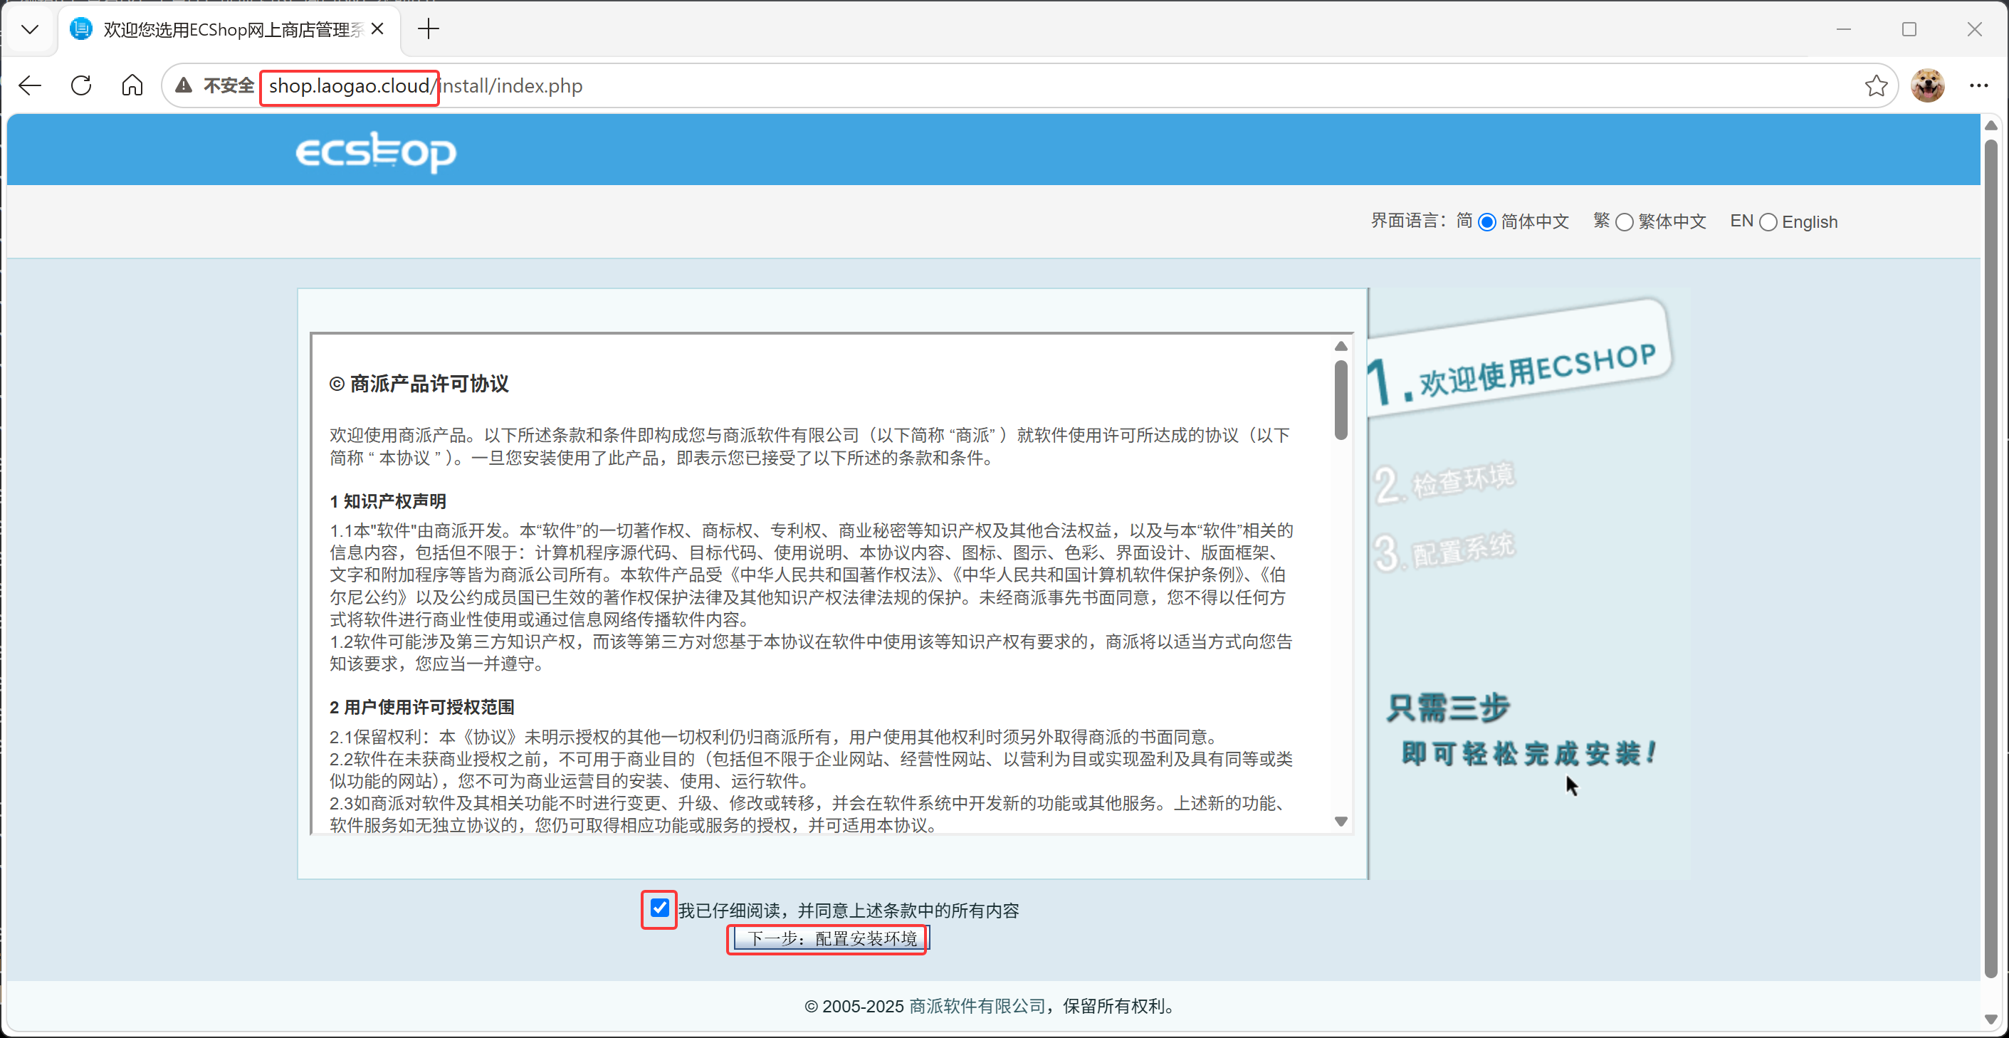
Task: Select 繁体中文 interface language
Action: click(1625, 222)
